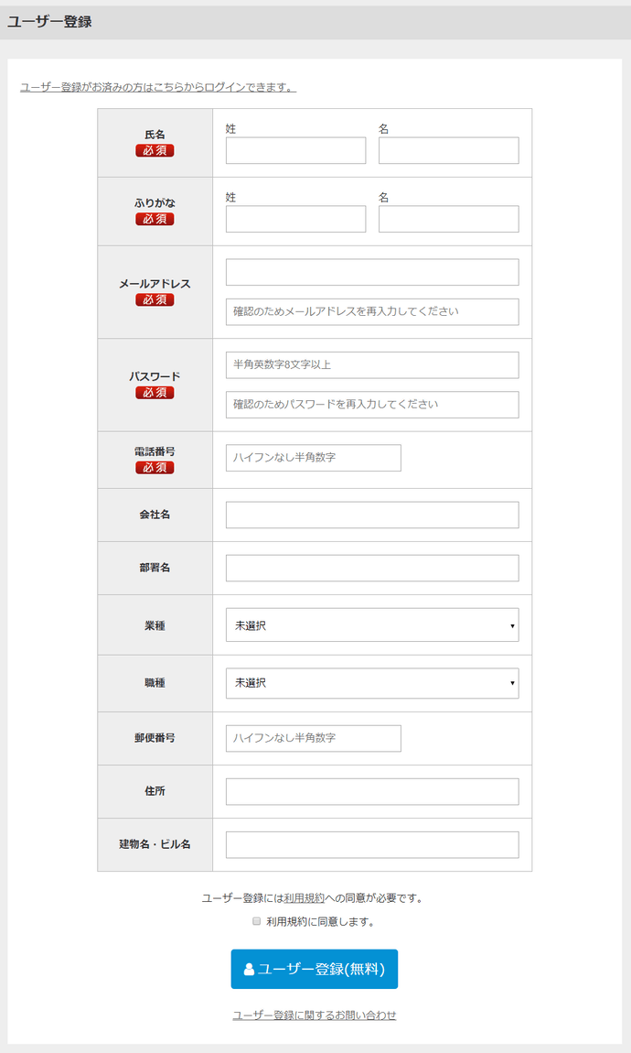Image resolution: width=631 pixels, height=1053 pixels.
Task: Click the 部署名 input field
Action: pyautogui.click(x=372, y=568)
